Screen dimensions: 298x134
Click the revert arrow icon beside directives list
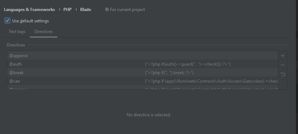[283, 74]
